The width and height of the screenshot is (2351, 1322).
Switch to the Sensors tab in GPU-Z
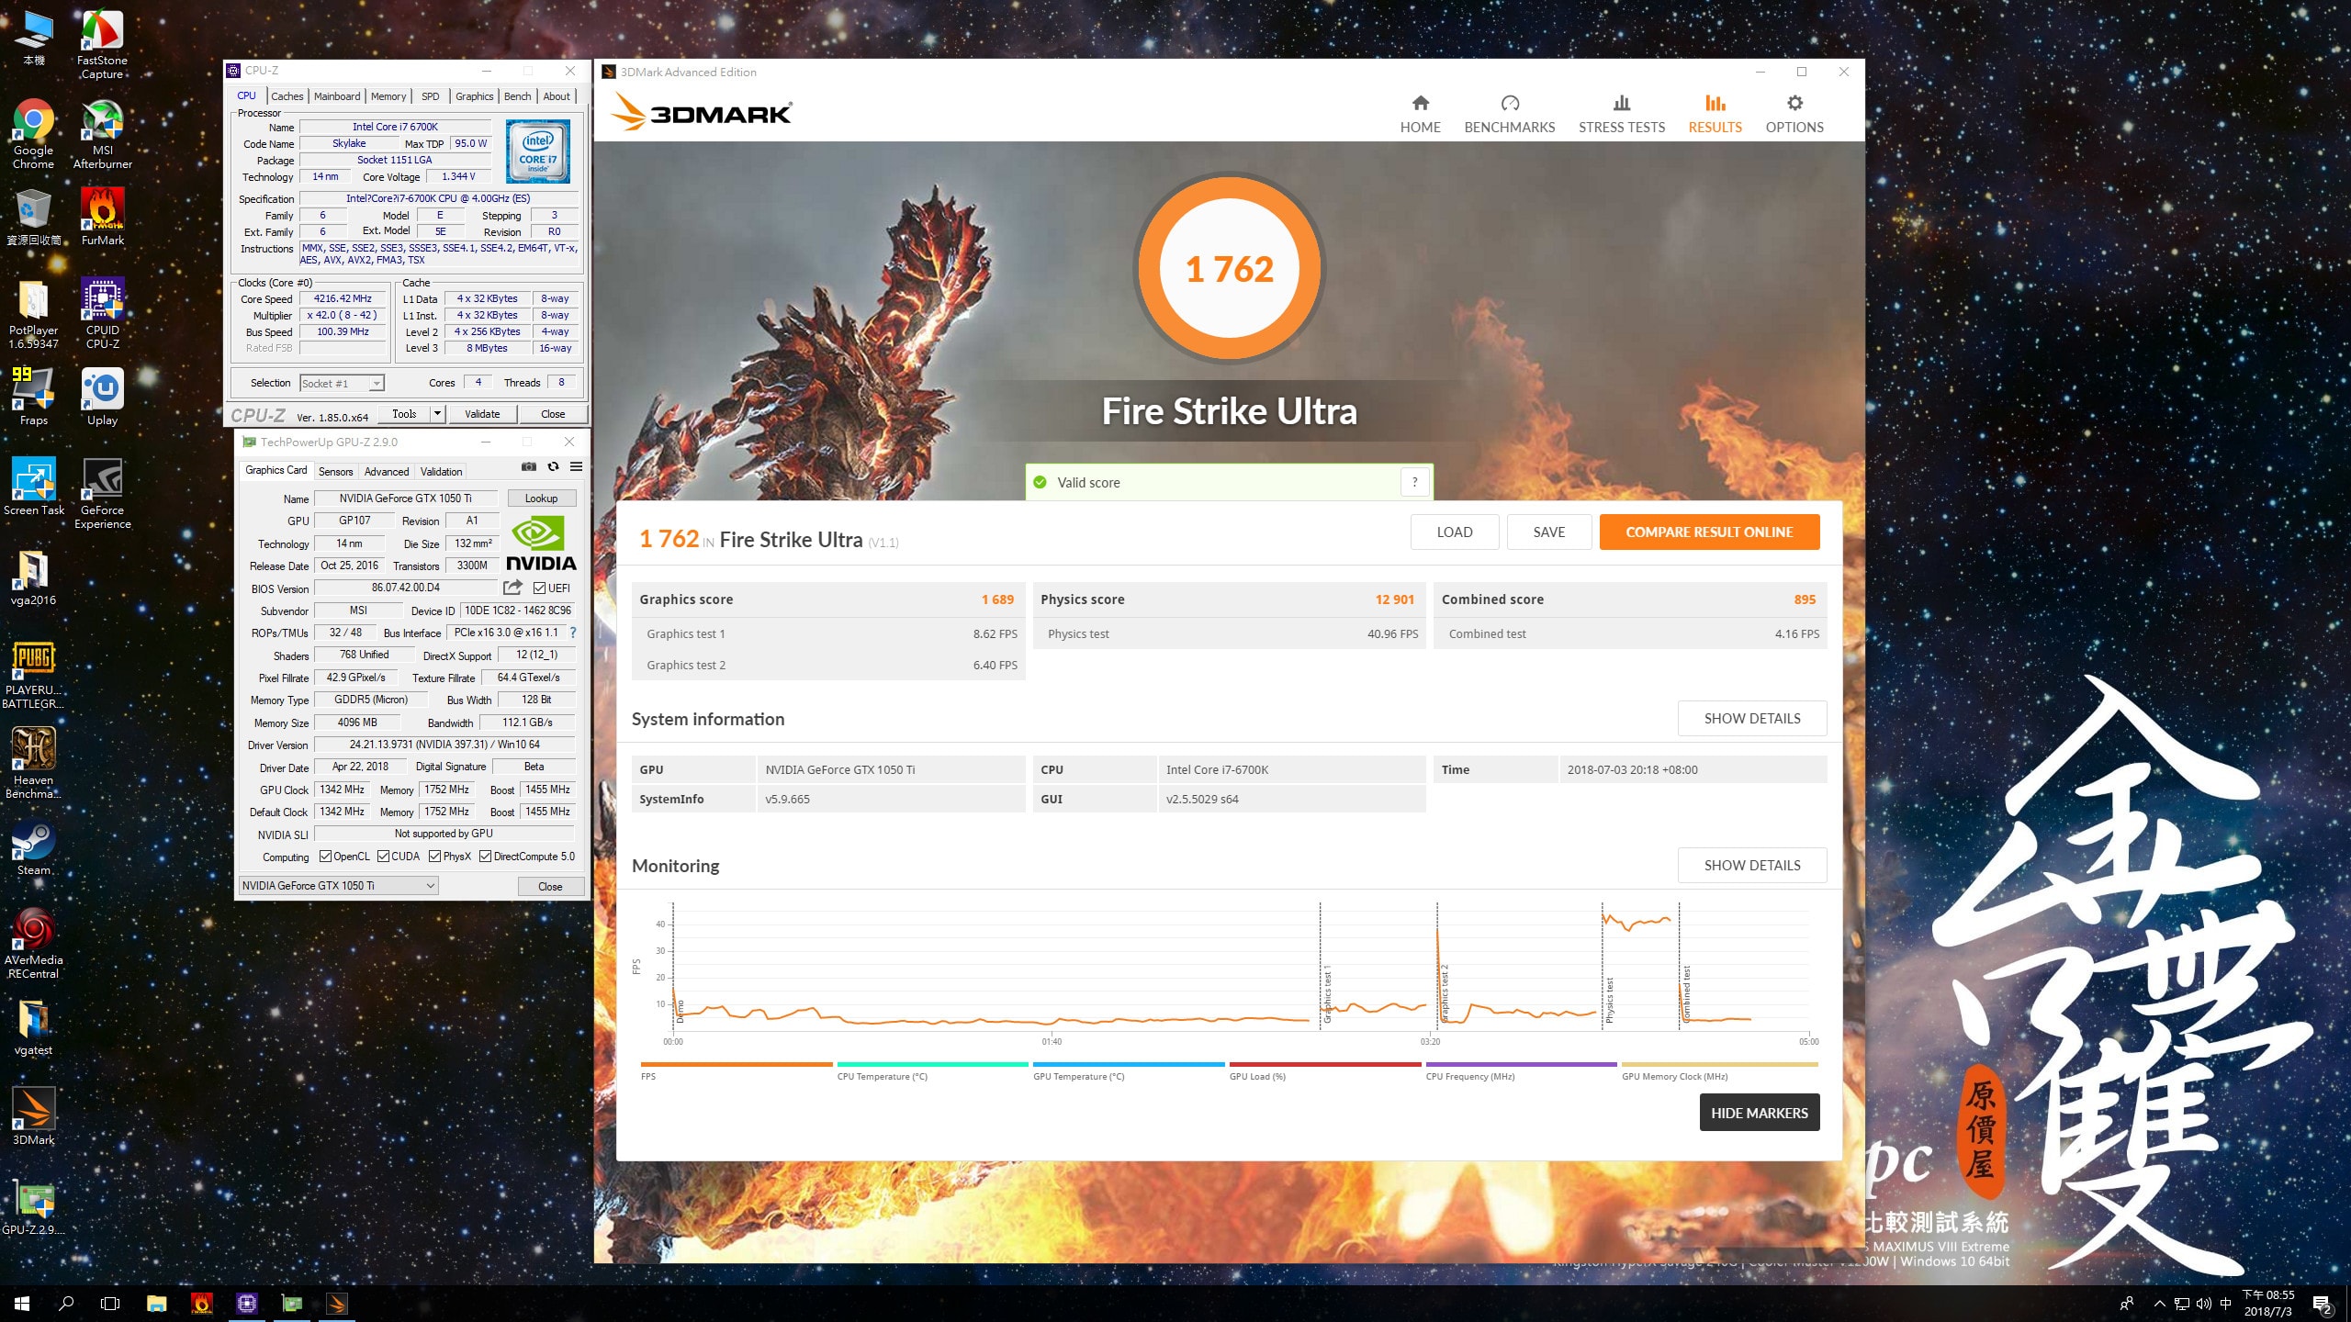(335, 472)
